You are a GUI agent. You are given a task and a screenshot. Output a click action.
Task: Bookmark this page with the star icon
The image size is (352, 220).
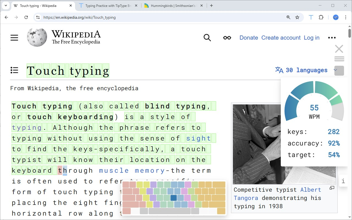click(x=297, y=17)
